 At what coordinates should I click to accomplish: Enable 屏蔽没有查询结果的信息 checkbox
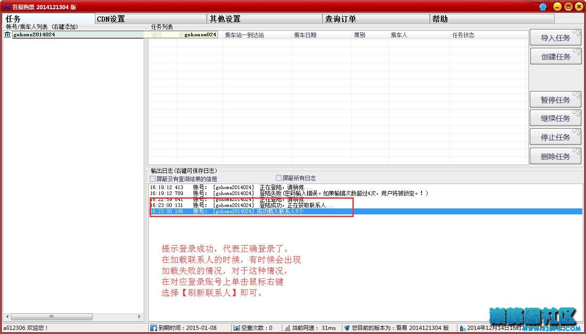pyautogui.click(x=153, y=179)
